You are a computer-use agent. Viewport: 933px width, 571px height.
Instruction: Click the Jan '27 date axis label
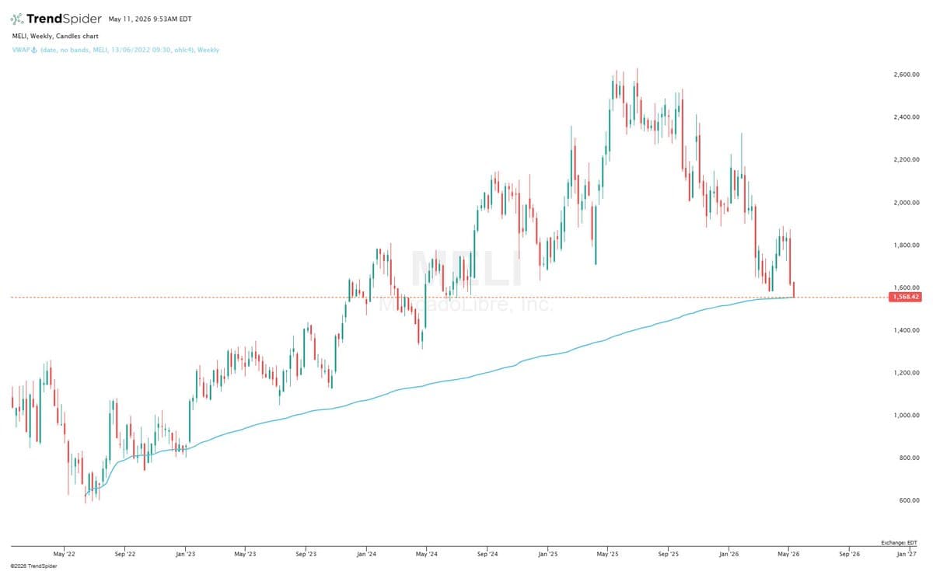906,554
